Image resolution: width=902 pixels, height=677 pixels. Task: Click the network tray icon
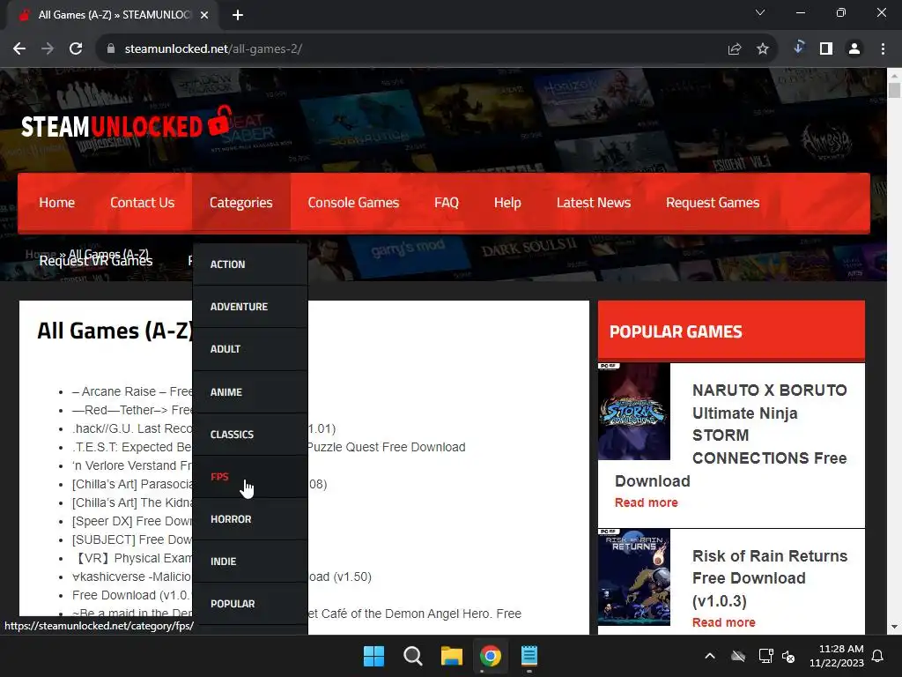[x=765, y=656]
